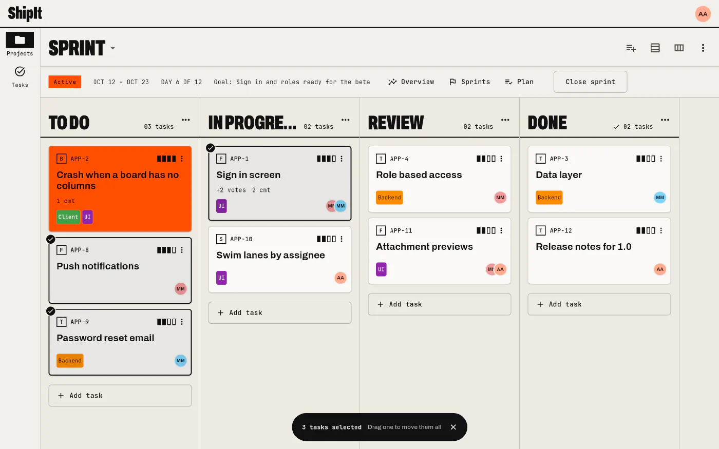The image size is (719, 449).
Task: Deselect the APP-8 Push notifications card checkmark
Action: [x=51, y=239]
